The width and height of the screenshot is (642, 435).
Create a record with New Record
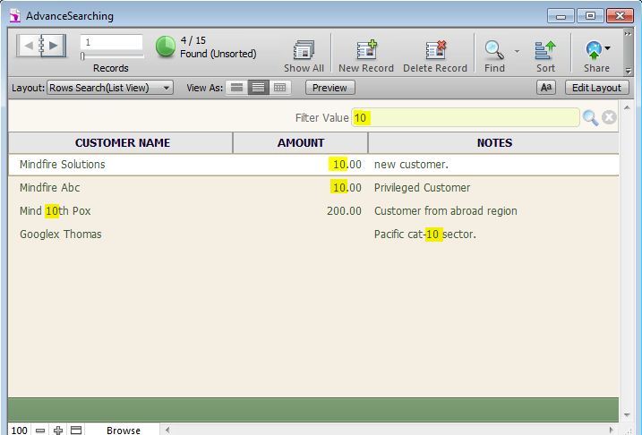[365, 51]
